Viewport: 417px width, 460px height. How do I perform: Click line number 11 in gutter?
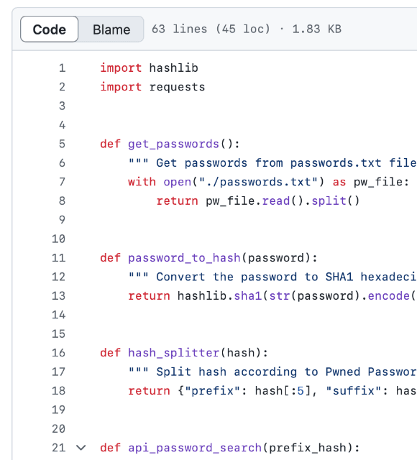tap(59, 258)
